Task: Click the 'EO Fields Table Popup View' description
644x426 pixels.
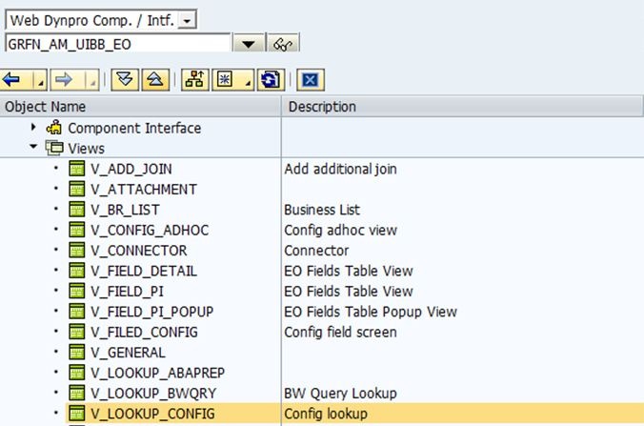Action: click(371, 312)
